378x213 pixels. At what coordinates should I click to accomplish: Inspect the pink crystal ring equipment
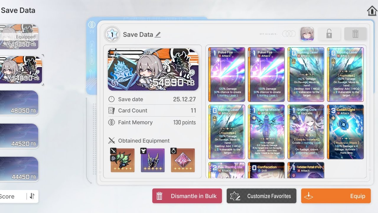183,160
